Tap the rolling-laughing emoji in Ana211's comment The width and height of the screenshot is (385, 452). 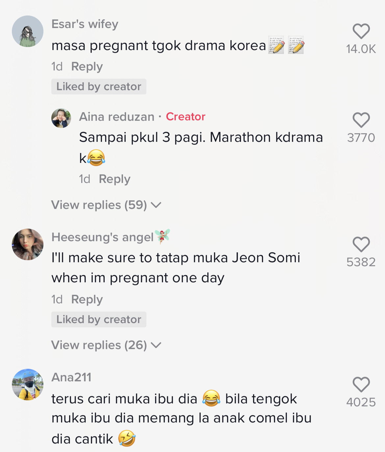(127, 439)
